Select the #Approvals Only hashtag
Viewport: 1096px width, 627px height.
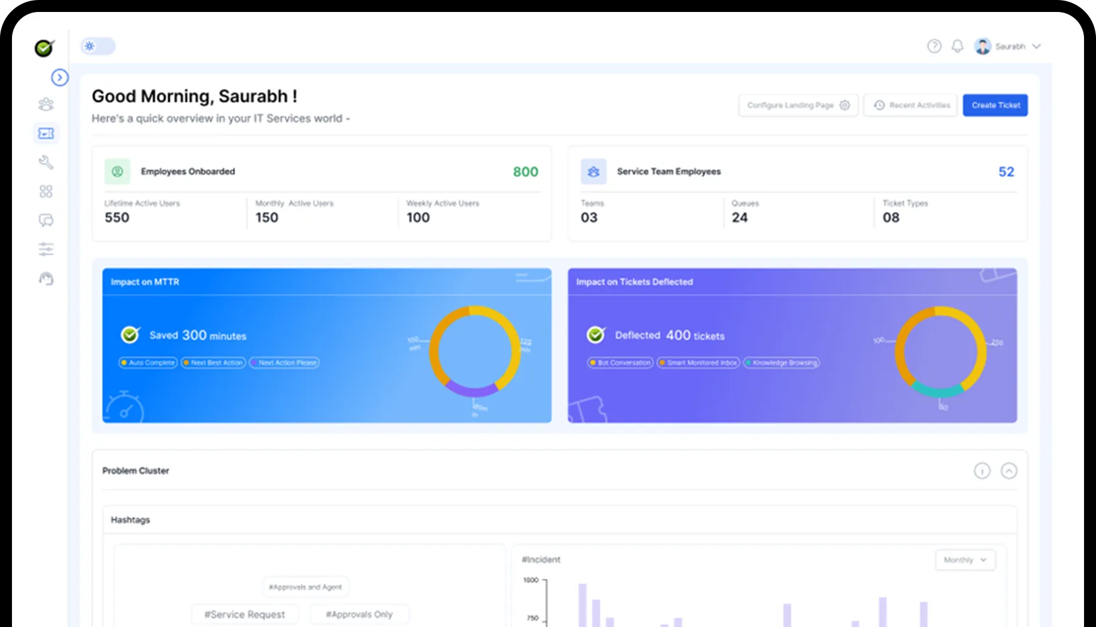359,614
